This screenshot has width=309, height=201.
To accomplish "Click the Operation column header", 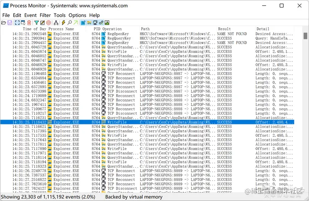I will 112,29.
